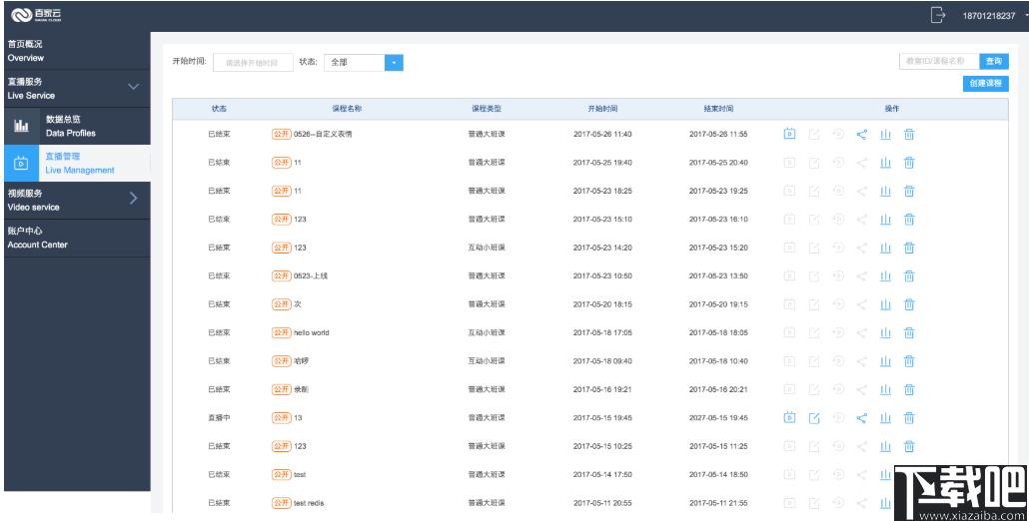
Task: Share the live course 13
Action: tap(861, 418)
